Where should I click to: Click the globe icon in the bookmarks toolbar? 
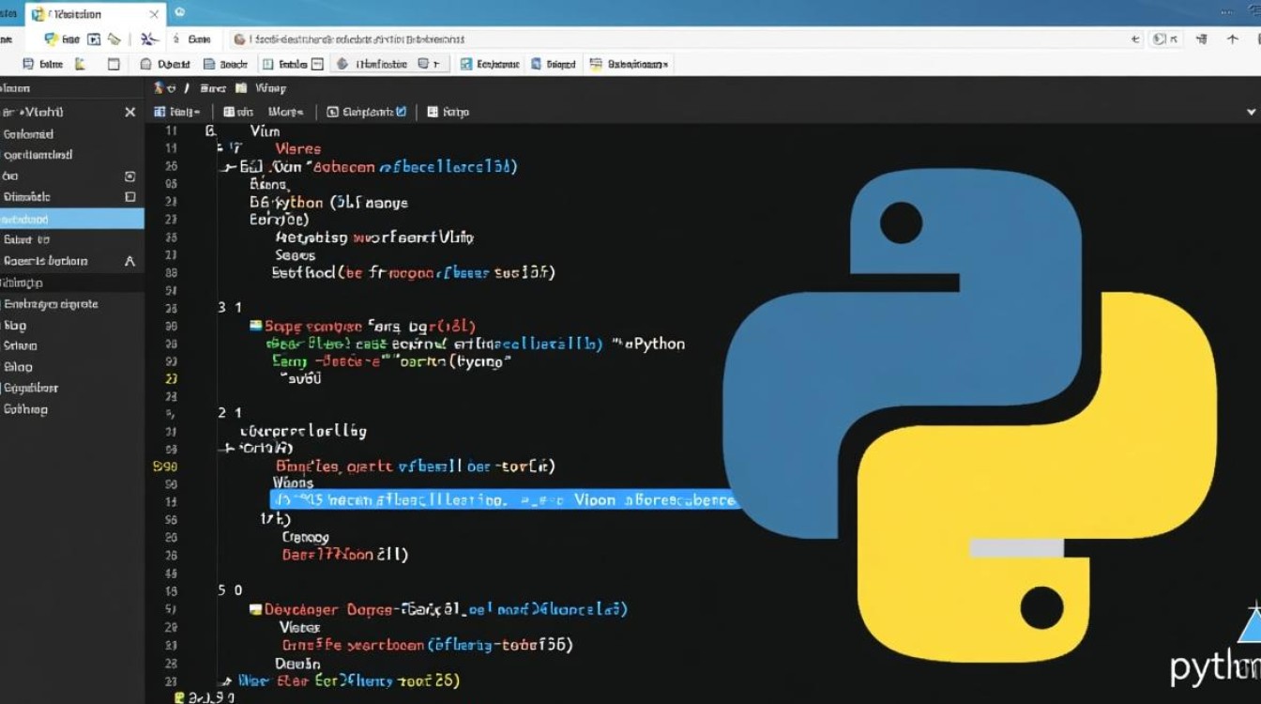(x=342, y=64)
